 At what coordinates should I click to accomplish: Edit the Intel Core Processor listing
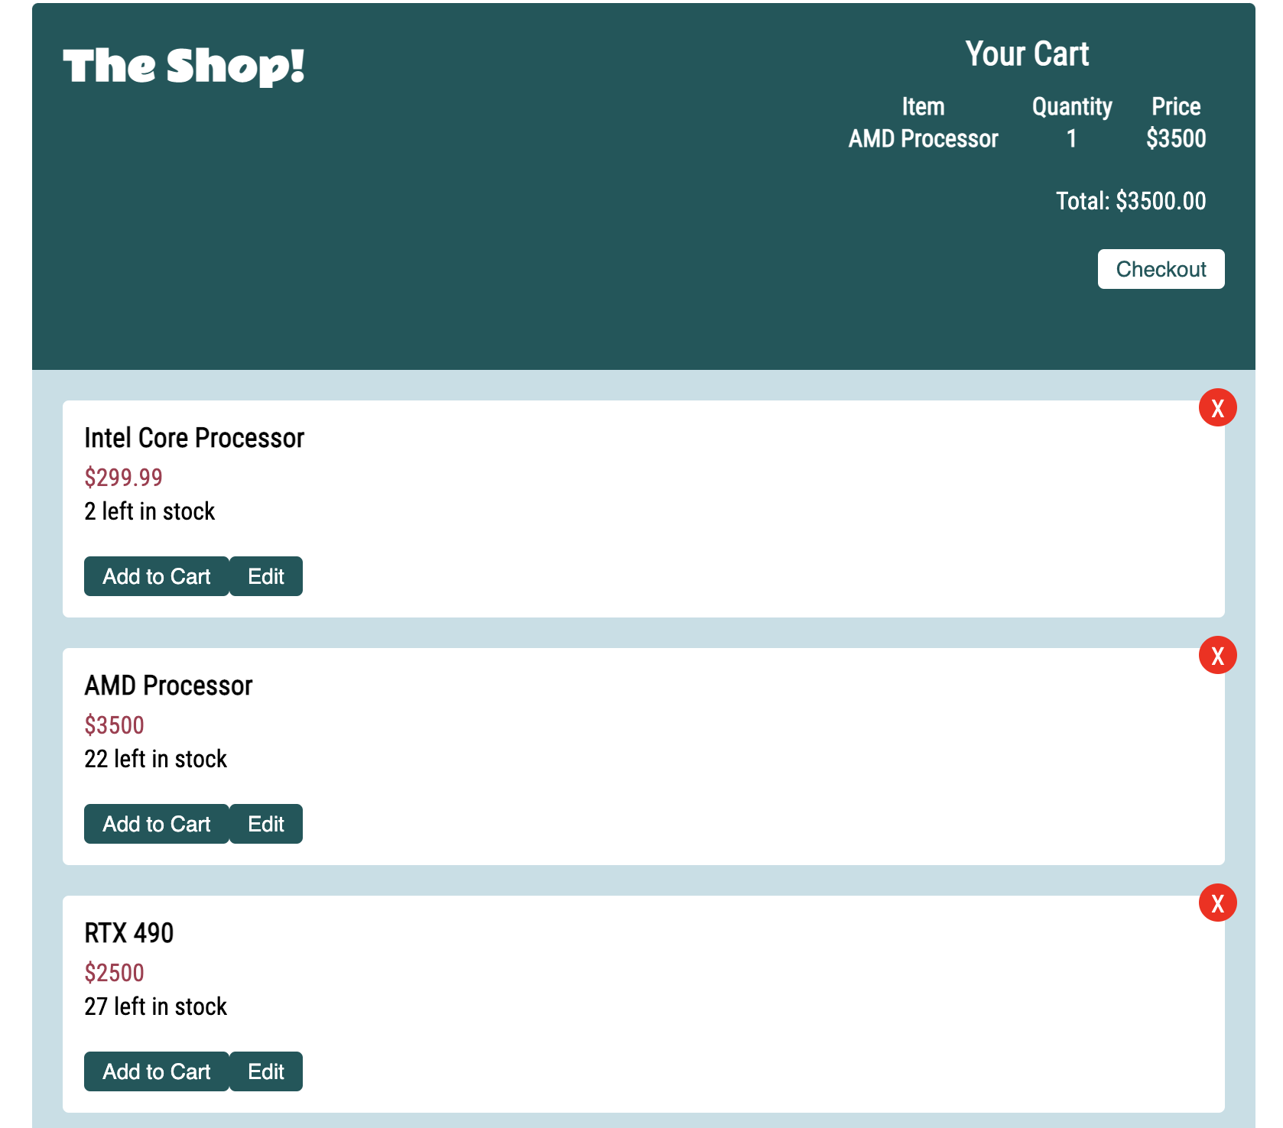(x=266, y=576)
